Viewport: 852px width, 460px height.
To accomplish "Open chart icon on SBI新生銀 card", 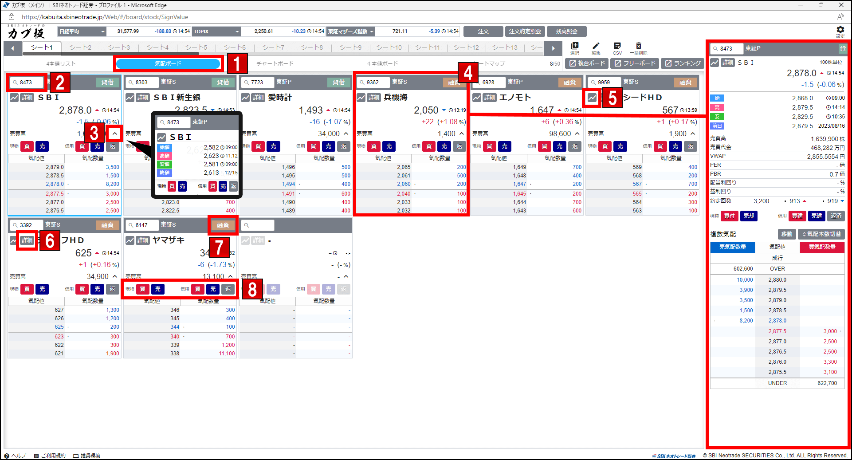I will tap(130, 98).
